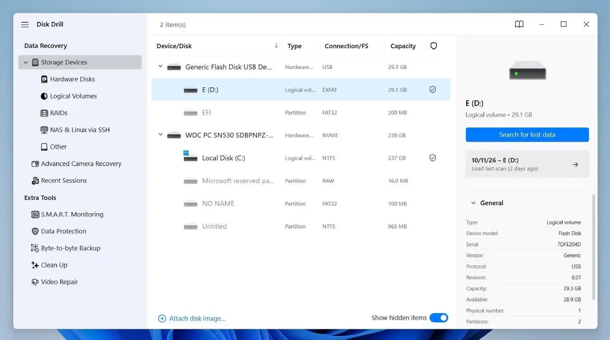Click the Serial value 7DFE204D
Image resolution: width=610 pixels, height=340 pixels.
tap(569, 245)
